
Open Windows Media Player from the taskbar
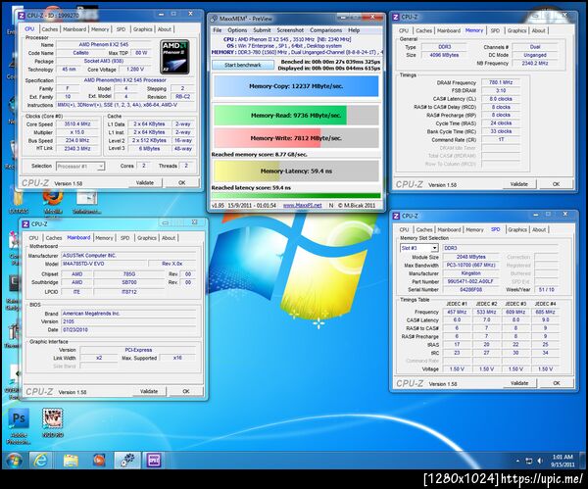99,461
